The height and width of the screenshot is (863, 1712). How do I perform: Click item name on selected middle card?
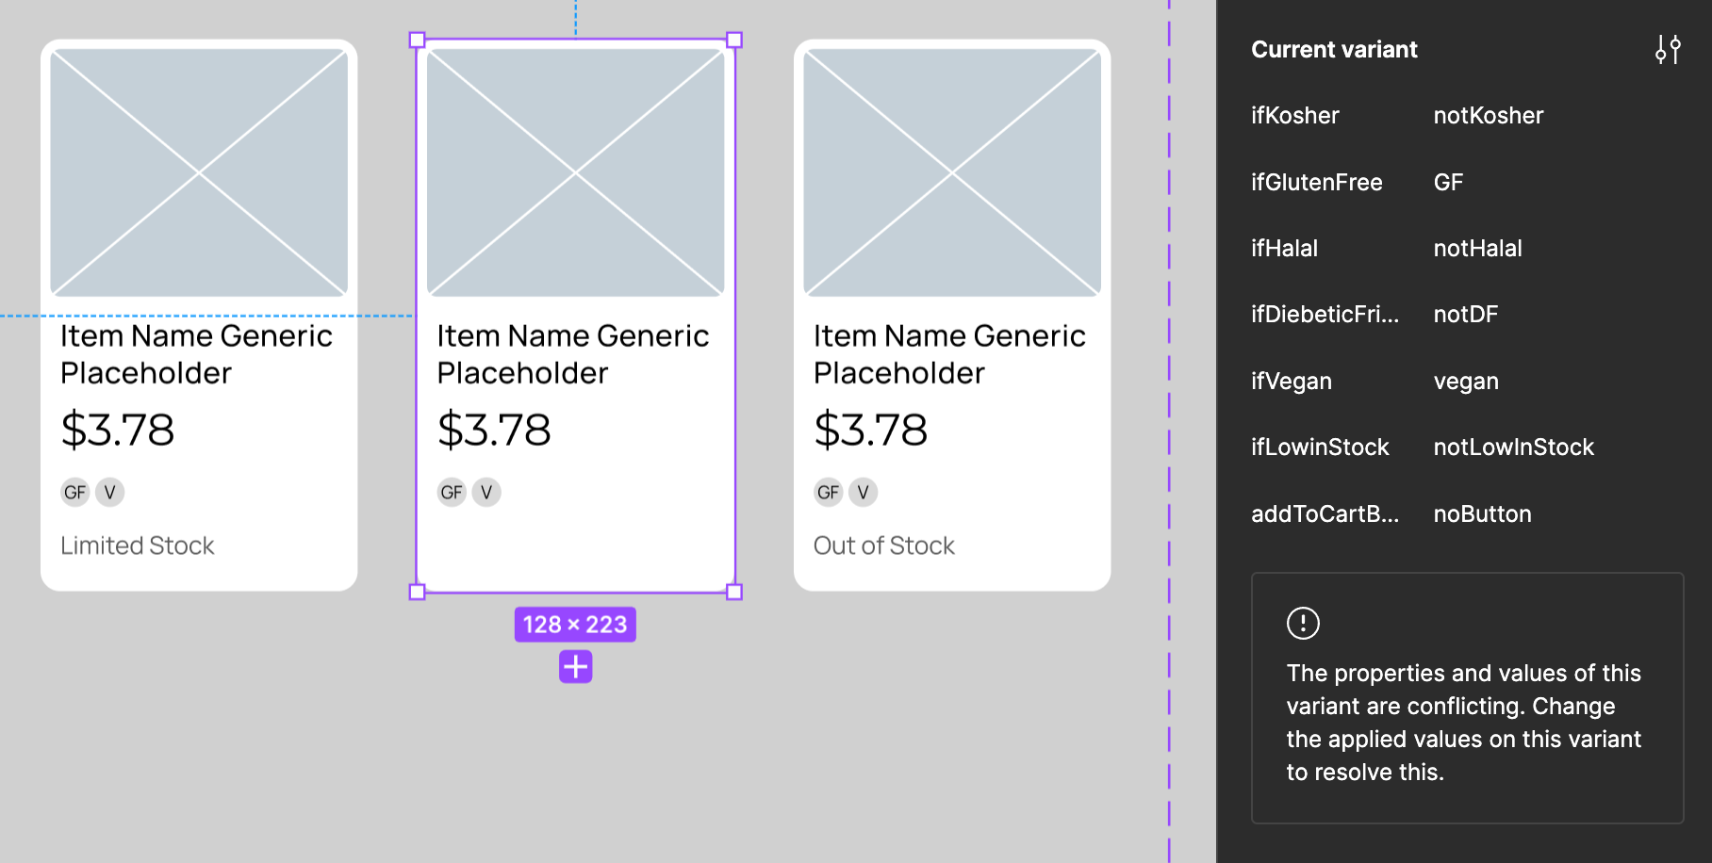point(573,354)
